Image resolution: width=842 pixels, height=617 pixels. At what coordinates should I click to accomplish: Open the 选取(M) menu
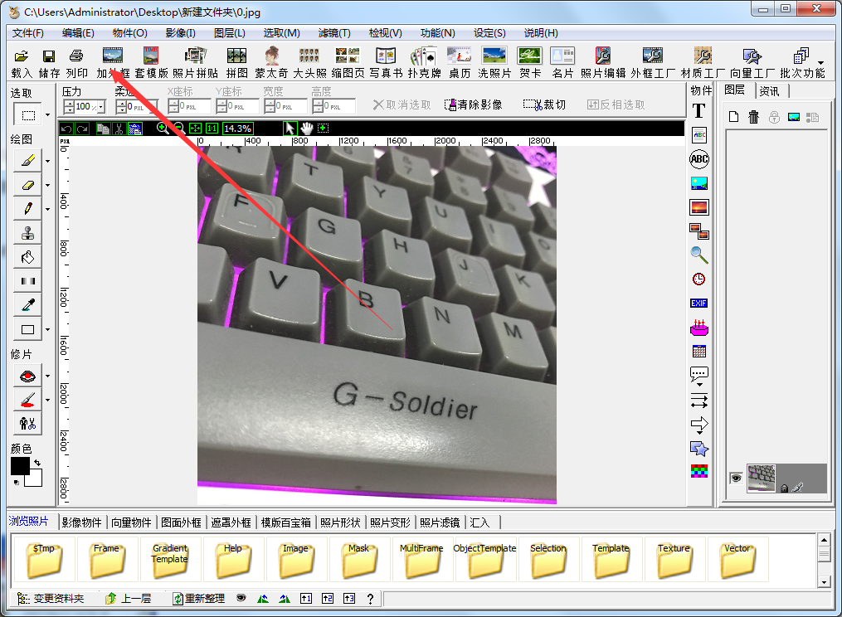(281, 32)
